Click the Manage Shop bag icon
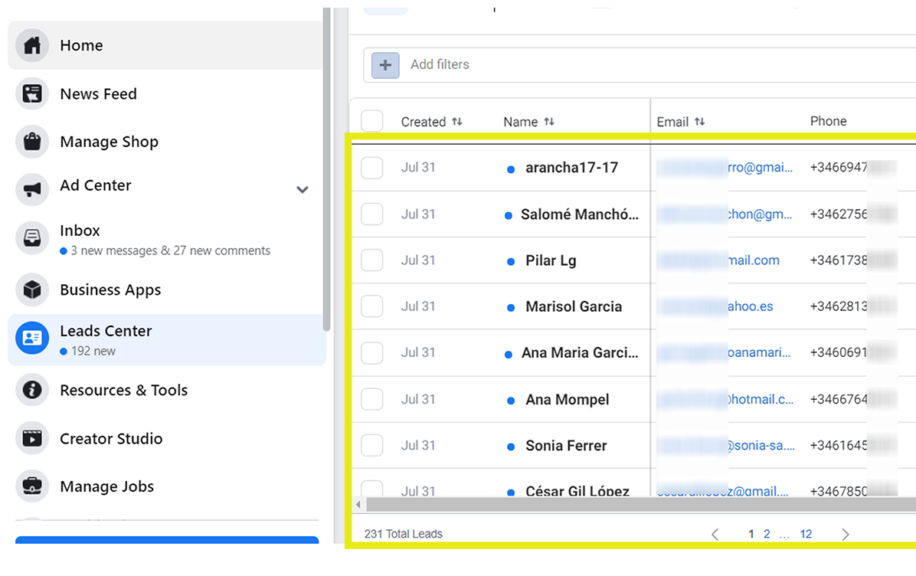916x576 pixels. (32, 142)
